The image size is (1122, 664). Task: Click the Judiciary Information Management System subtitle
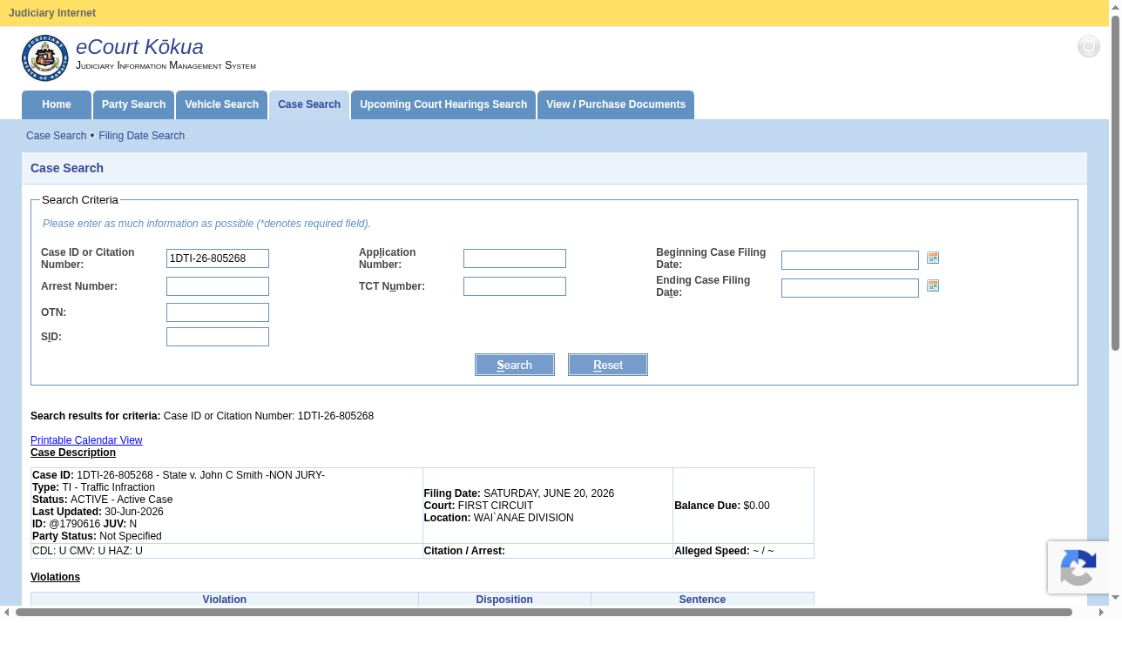click(166, 65)
